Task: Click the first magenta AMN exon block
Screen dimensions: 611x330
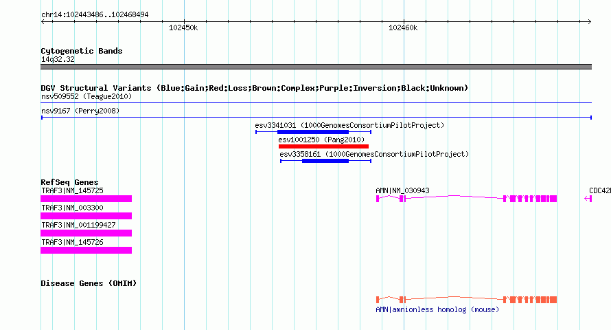Action: (378, 199)
